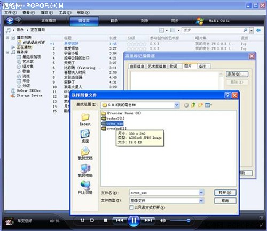The image size is (267, 231).
Task: Create a new folder icon
Action: coord(201,105)
